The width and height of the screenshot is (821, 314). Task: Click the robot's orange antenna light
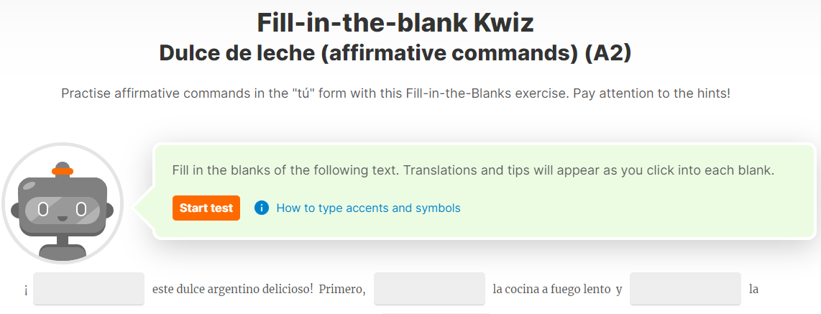coord(63,170)
